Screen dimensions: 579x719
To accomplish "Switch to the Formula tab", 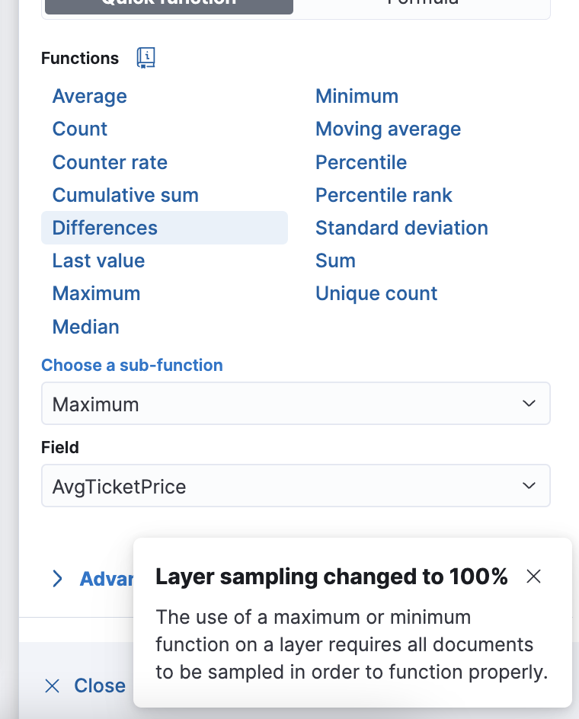I will (x=422, y=5).
